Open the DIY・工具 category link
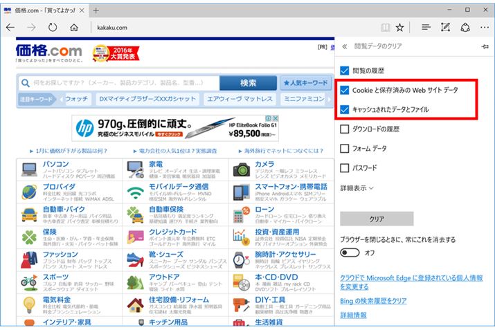Viewport: 495px width, 330px height. point(270,300)
